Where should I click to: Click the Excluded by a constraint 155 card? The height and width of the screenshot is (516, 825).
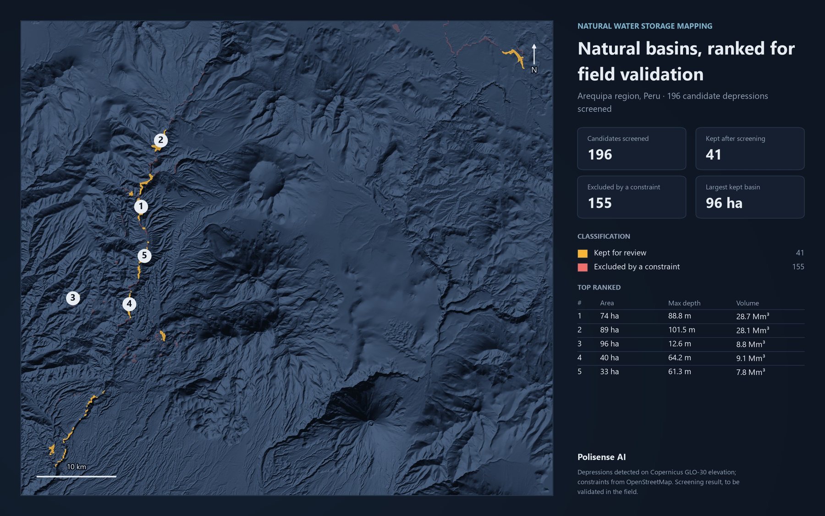tap(632, 197)
